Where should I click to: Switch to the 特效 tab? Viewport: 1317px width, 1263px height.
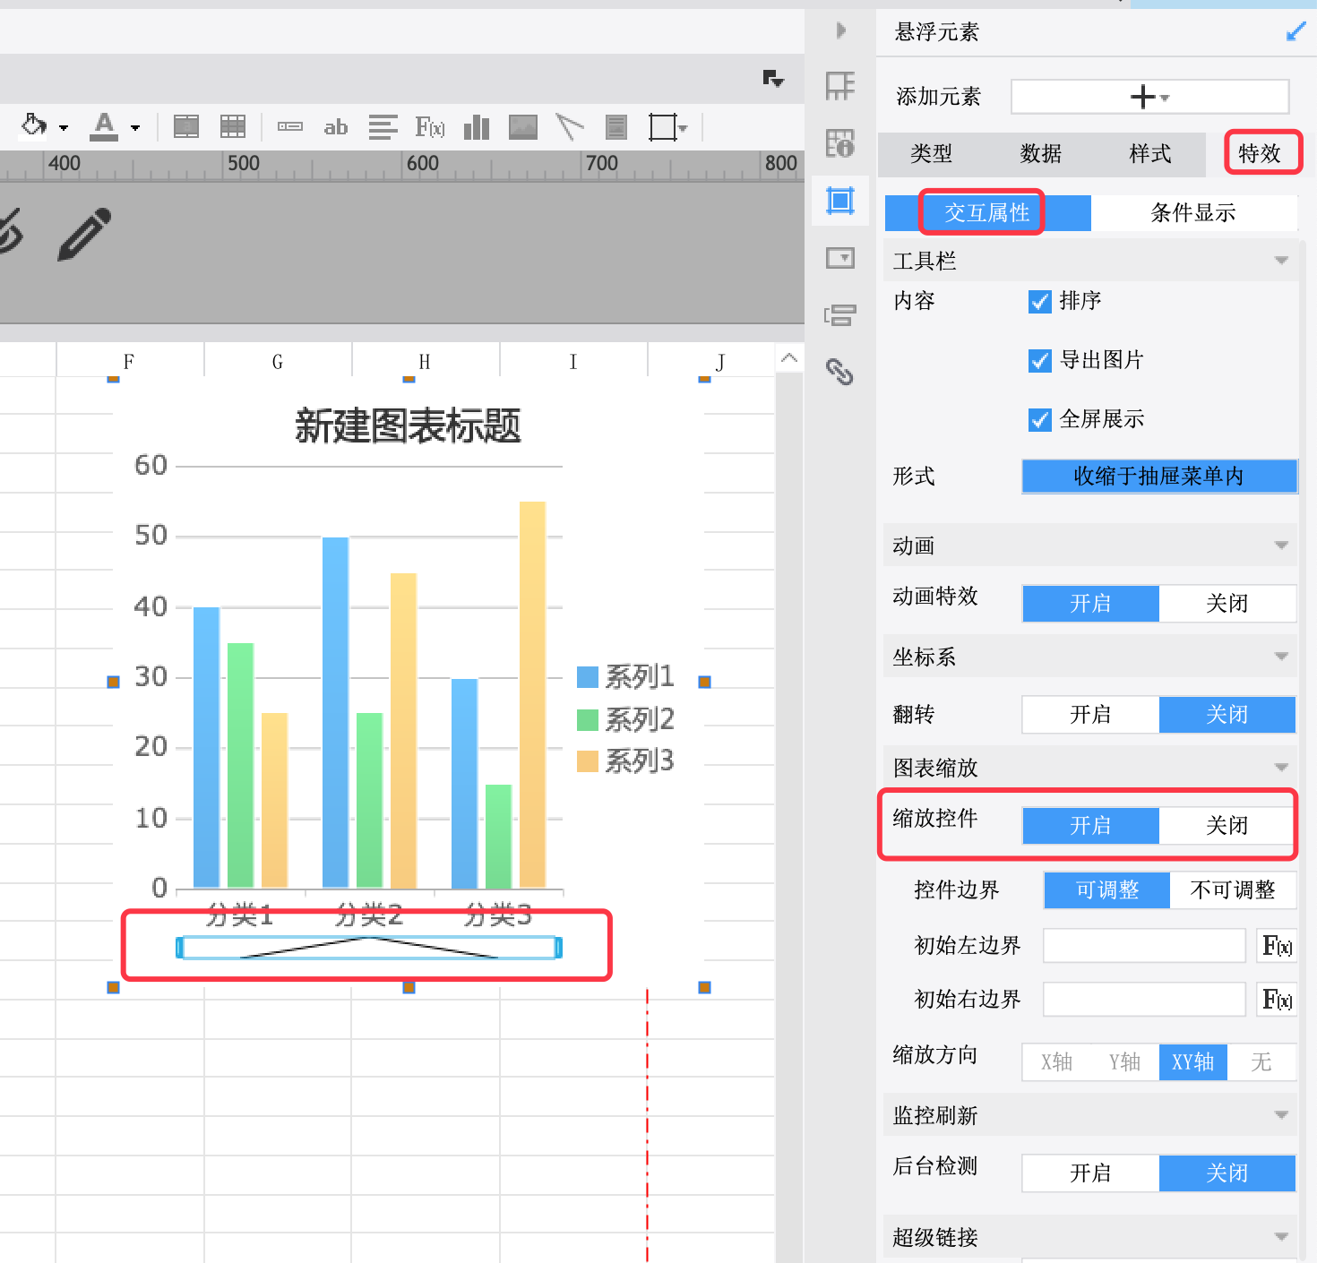1260,154
